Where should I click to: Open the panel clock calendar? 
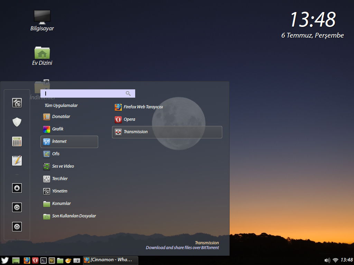point(346,260)
